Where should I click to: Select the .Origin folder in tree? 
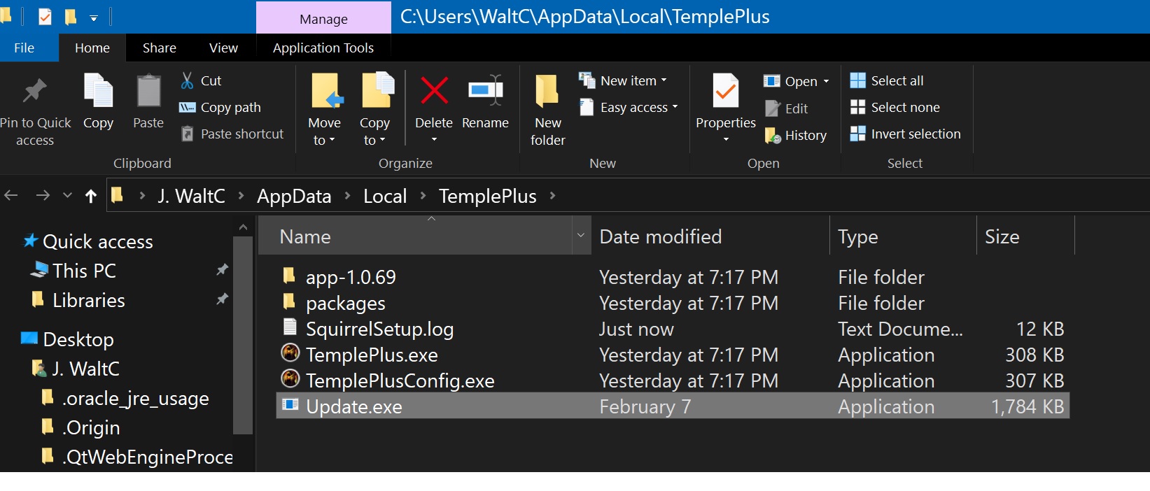(81, 427)
